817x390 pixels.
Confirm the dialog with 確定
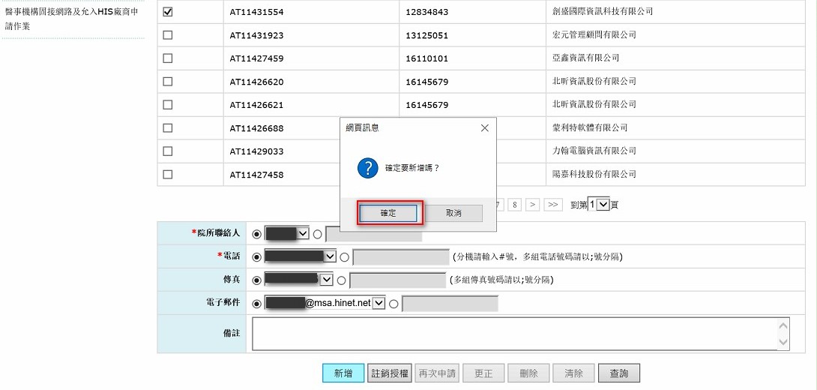pyautogui.click(x=388, y=213)
